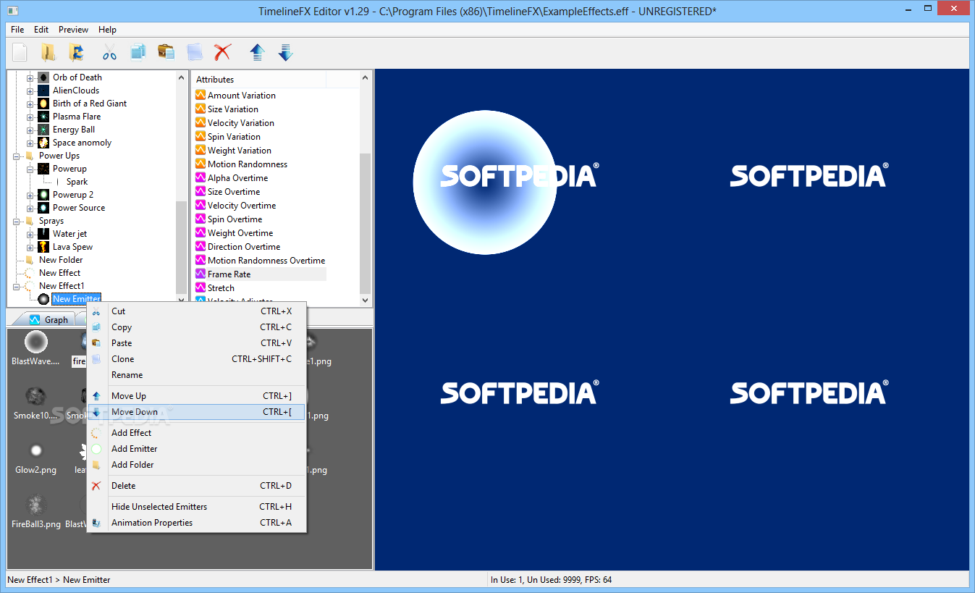Choose Add Emitter in context menu
Viewport: 975px width, 593px height.
pyautogui.click(x=196, y=449)
